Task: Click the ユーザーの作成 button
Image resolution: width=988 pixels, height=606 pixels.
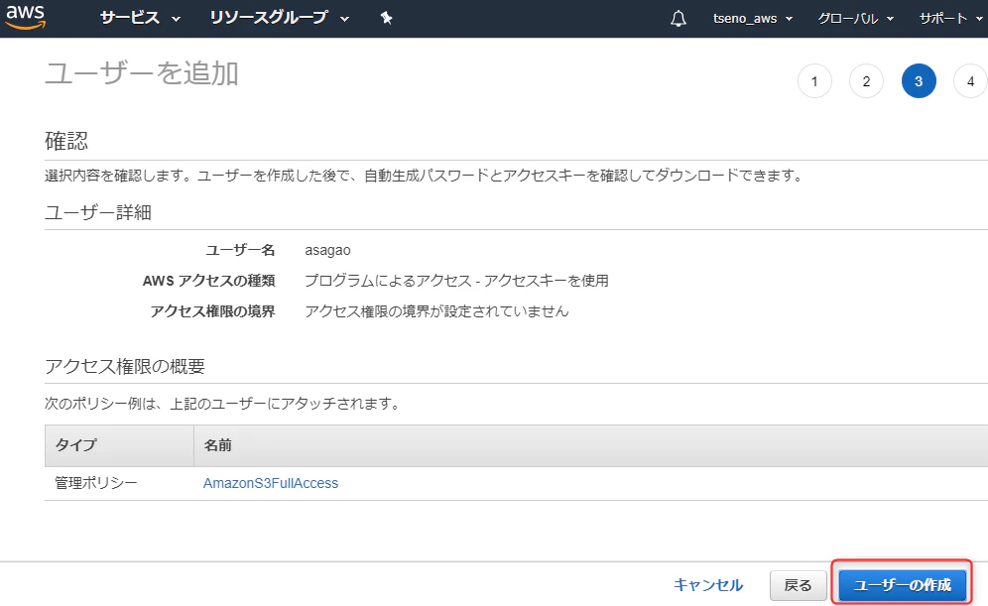Action: [903, 586]
